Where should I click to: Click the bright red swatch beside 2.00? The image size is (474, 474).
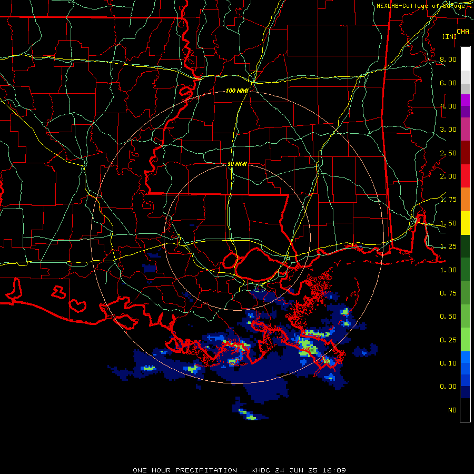[x=465, y=176]
